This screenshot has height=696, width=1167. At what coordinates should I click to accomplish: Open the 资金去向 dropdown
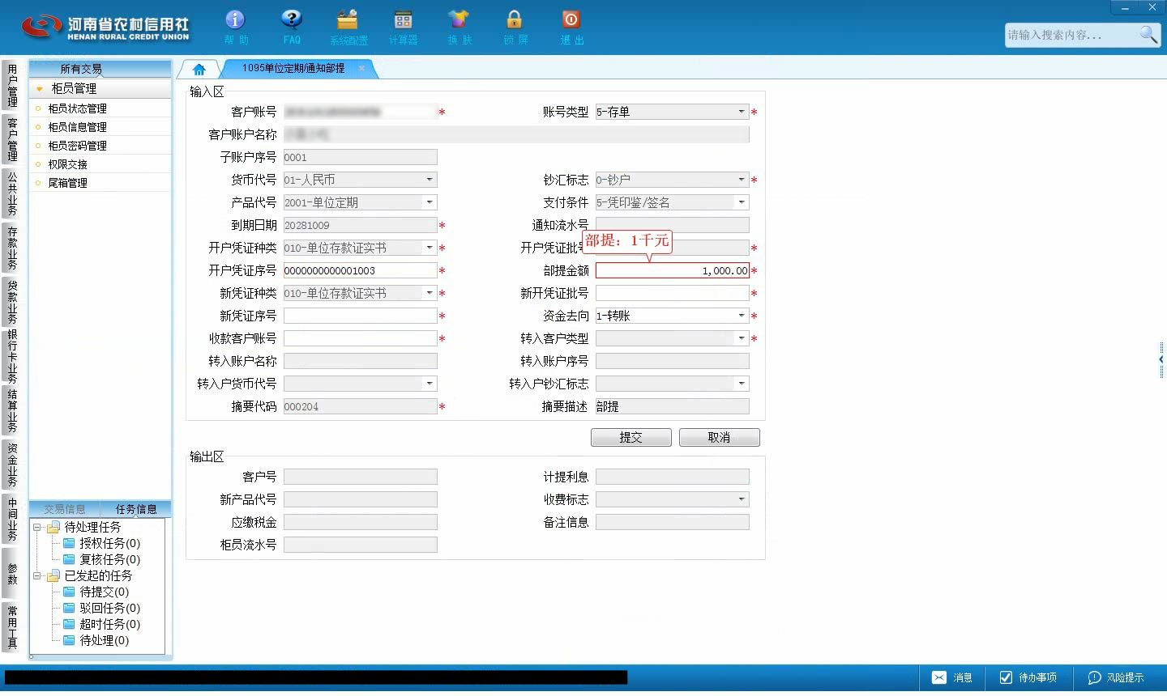[741, 316]
